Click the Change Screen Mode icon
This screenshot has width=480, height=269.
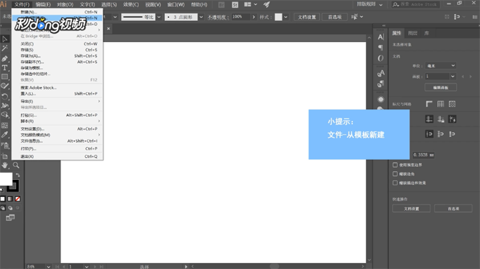[x=10, y=217]
